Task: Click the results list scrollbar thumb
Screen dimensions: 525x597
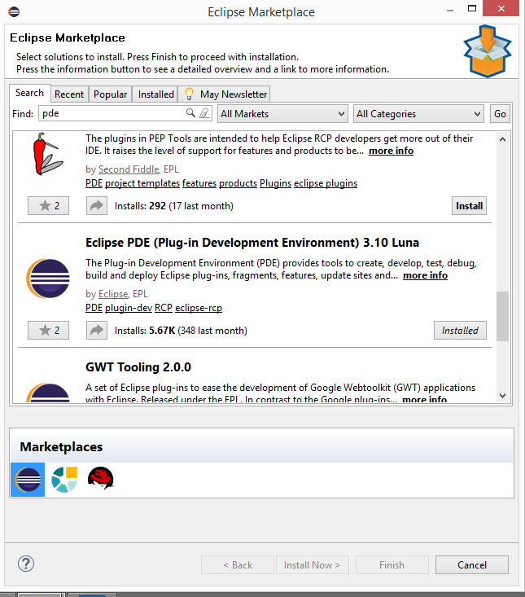Action: click(502, 316)
